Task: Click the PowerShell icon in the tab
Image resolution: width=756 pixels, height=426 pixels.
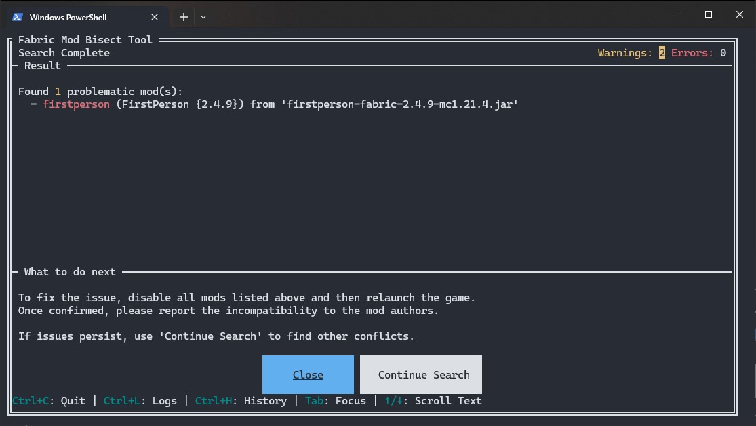Action: click(18, 17)
